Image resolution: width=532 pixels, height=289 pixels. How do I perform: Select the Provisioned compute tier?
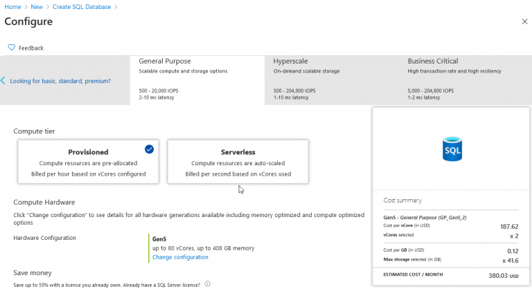click(x=88, y=162)
